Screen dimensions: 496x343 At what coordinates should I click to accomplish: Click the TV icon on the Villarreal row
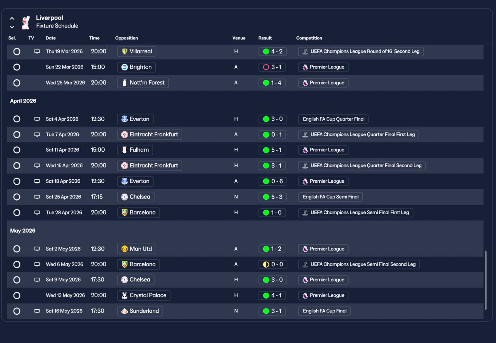tap(37, 51)
